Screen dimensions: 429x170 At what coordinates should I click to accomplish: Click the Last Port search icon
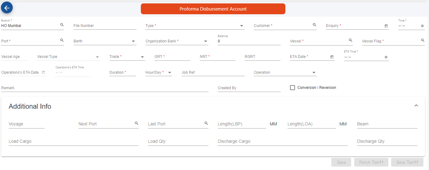[x=206, y=123]
